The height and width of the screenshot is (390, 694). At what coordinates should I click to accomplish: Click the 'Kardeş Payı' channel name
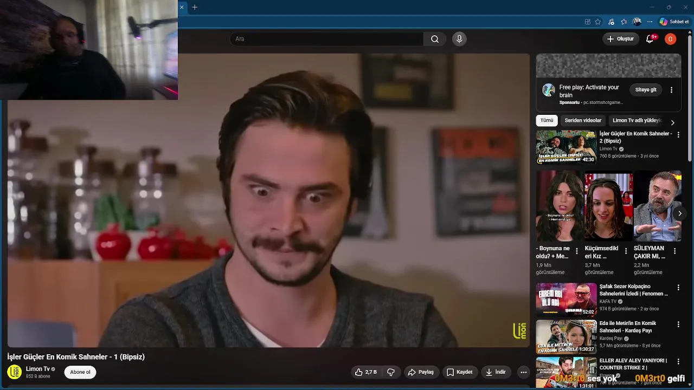(x=611, y=338)
